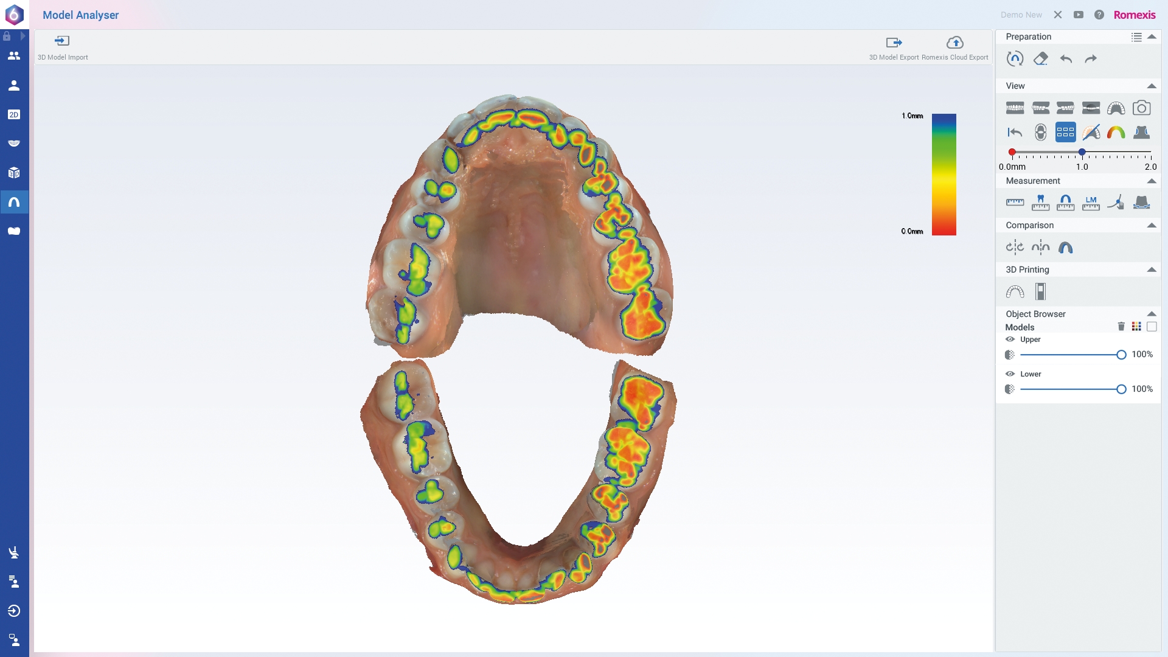Open the 2D imaging module in sidebar
1168x657 pixels.
pyautogui.click(x=14, y=114)
